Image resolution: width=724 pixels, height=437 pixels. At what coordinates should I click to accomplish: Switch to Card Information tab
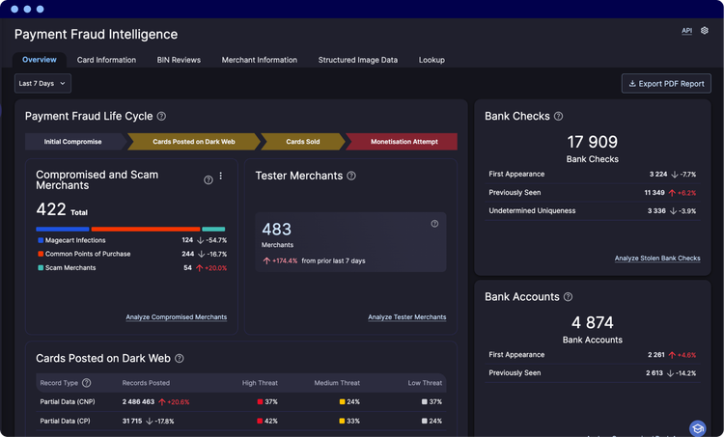(x=106, y=60)
